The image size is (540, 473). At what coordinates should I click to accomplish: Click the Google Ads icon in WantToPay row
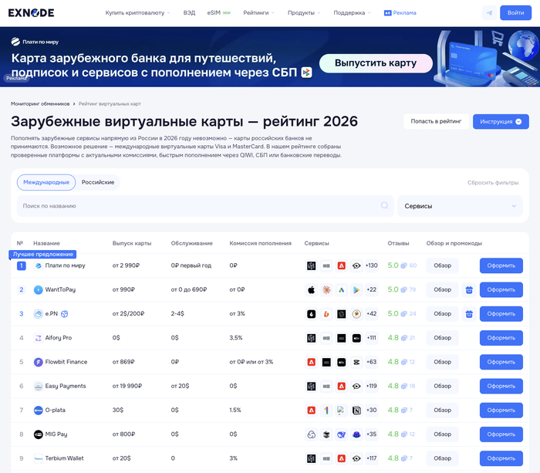341,289
